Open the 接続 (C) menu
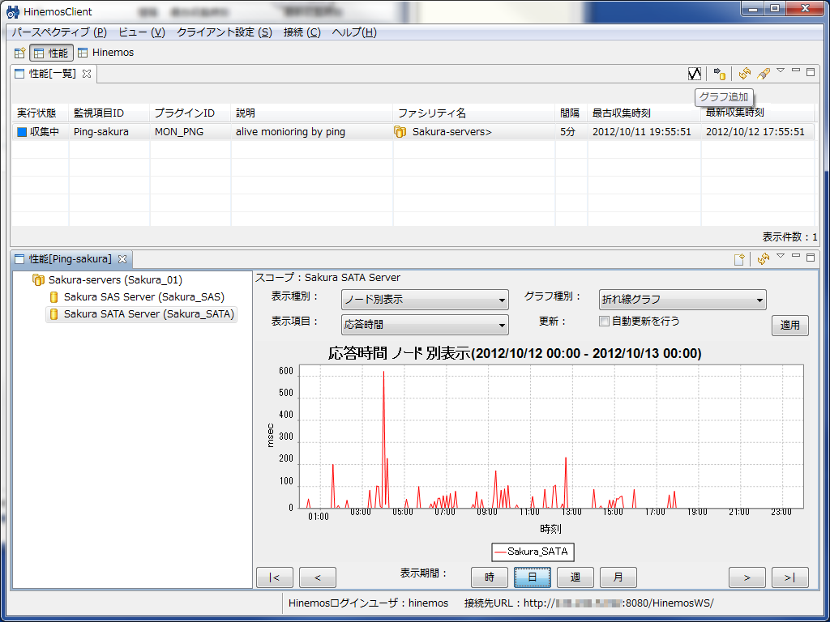This screenshot has width=830, height=622. pyautogui.click(x=302, y=32)
